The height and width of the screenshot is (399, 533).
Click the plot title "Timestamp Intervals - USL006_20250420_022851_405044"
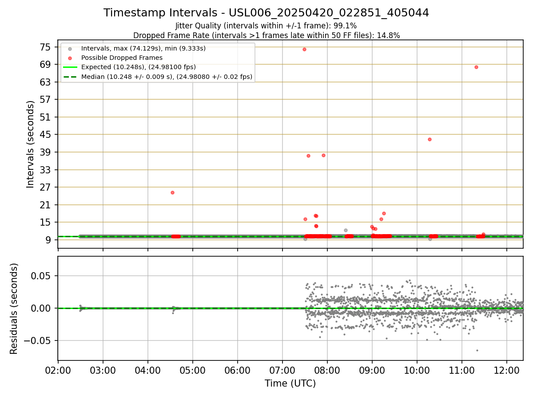pos(266,13)
